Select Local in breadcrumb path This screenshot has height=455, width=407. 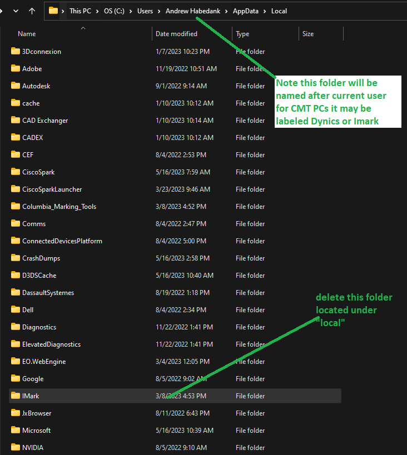[279, 11]
